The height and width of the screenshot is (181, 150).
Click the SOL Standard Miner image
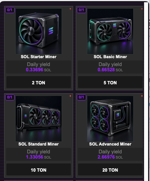tap(38, 119)
